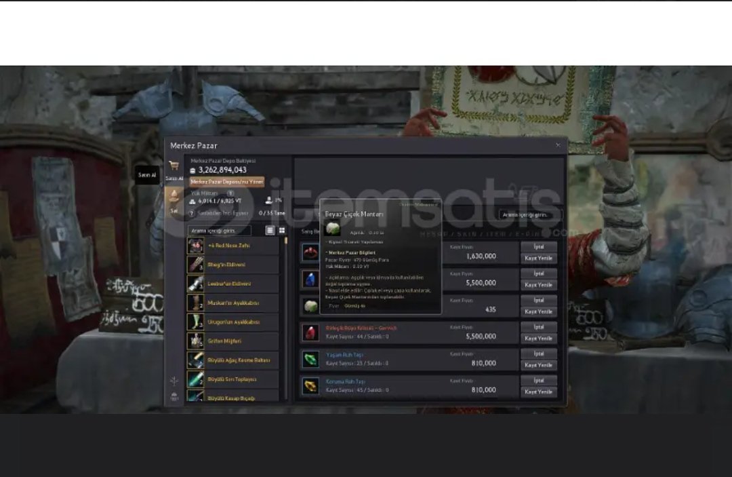Screen dimensions: 732x477
Task: Open the Satın Al shopping cart tab
Action: click(x=174, y=170)
